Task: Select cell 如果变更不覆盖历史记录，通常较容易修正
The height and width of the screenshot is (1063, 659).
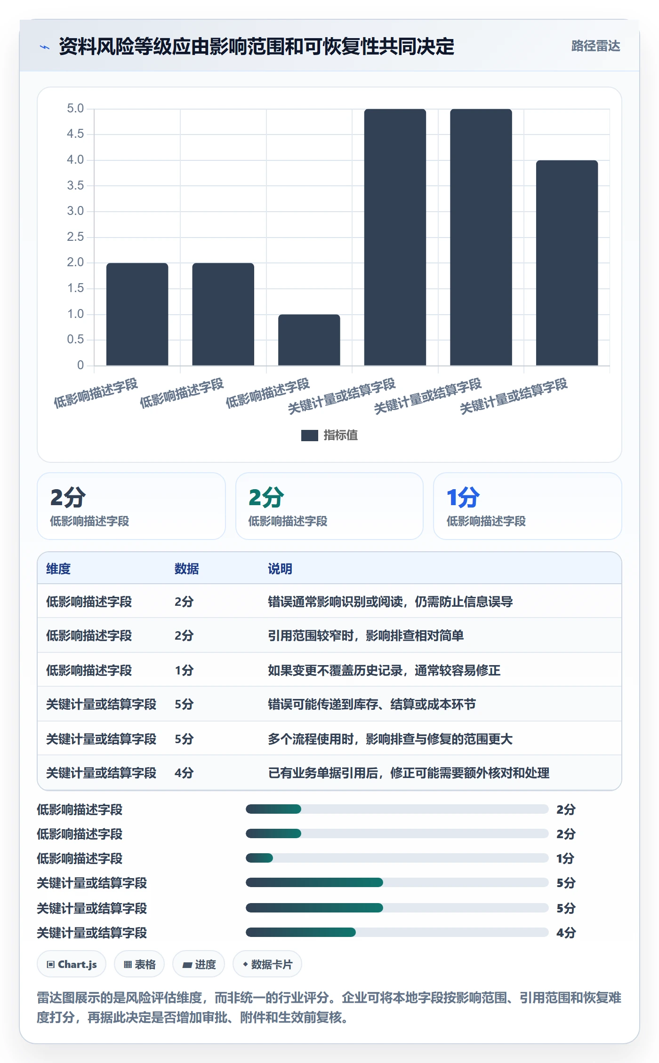Action: coord(384,670)
